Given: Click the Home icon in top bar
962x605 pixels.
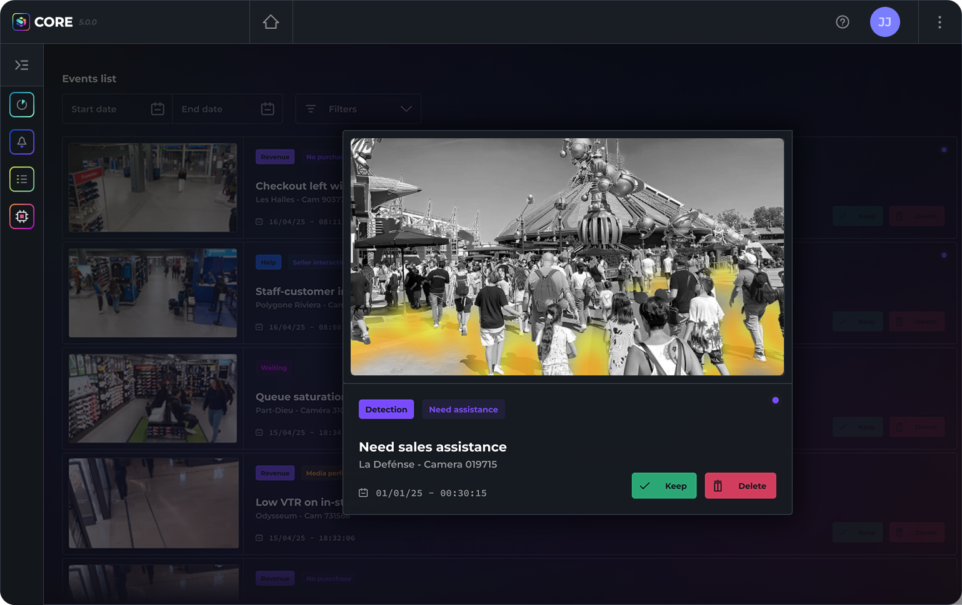Looking at the screenshot, I should 271,21.
